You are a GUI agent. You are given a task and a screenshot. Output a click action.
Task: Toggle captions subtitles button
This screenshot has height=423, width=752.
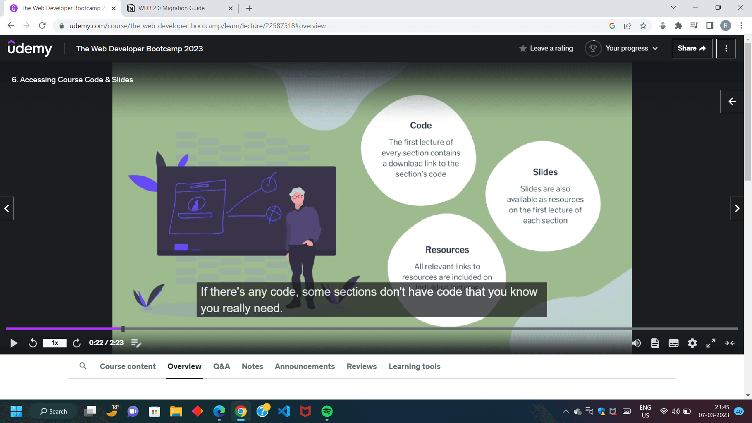tap(674, 343)
